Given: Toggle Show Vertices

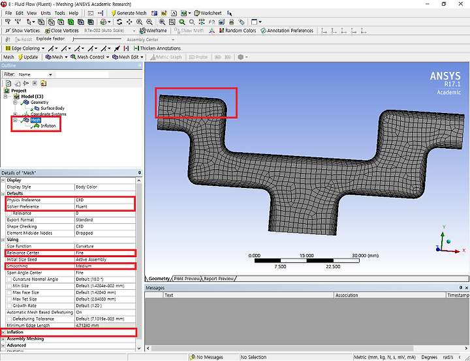Looking at the screenshot, I should tap(22, 31).
